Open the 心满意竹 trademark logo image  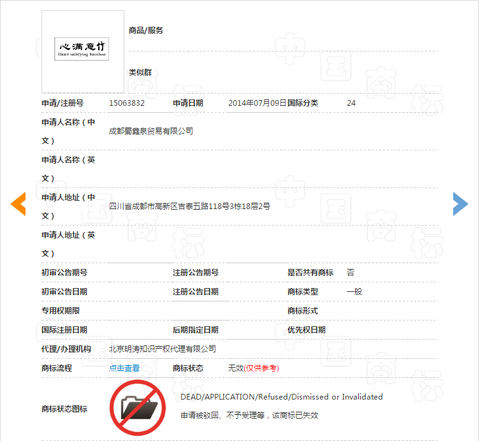click(x=83, y=52)
